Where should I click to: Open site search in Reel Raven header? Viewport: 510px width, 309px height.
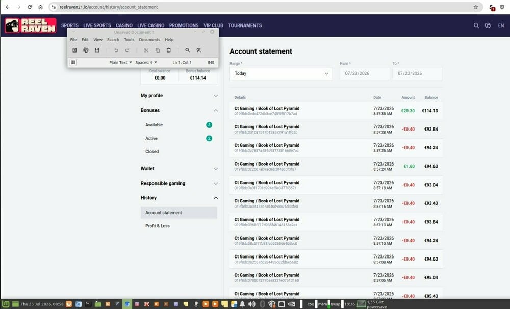(476, 25)
